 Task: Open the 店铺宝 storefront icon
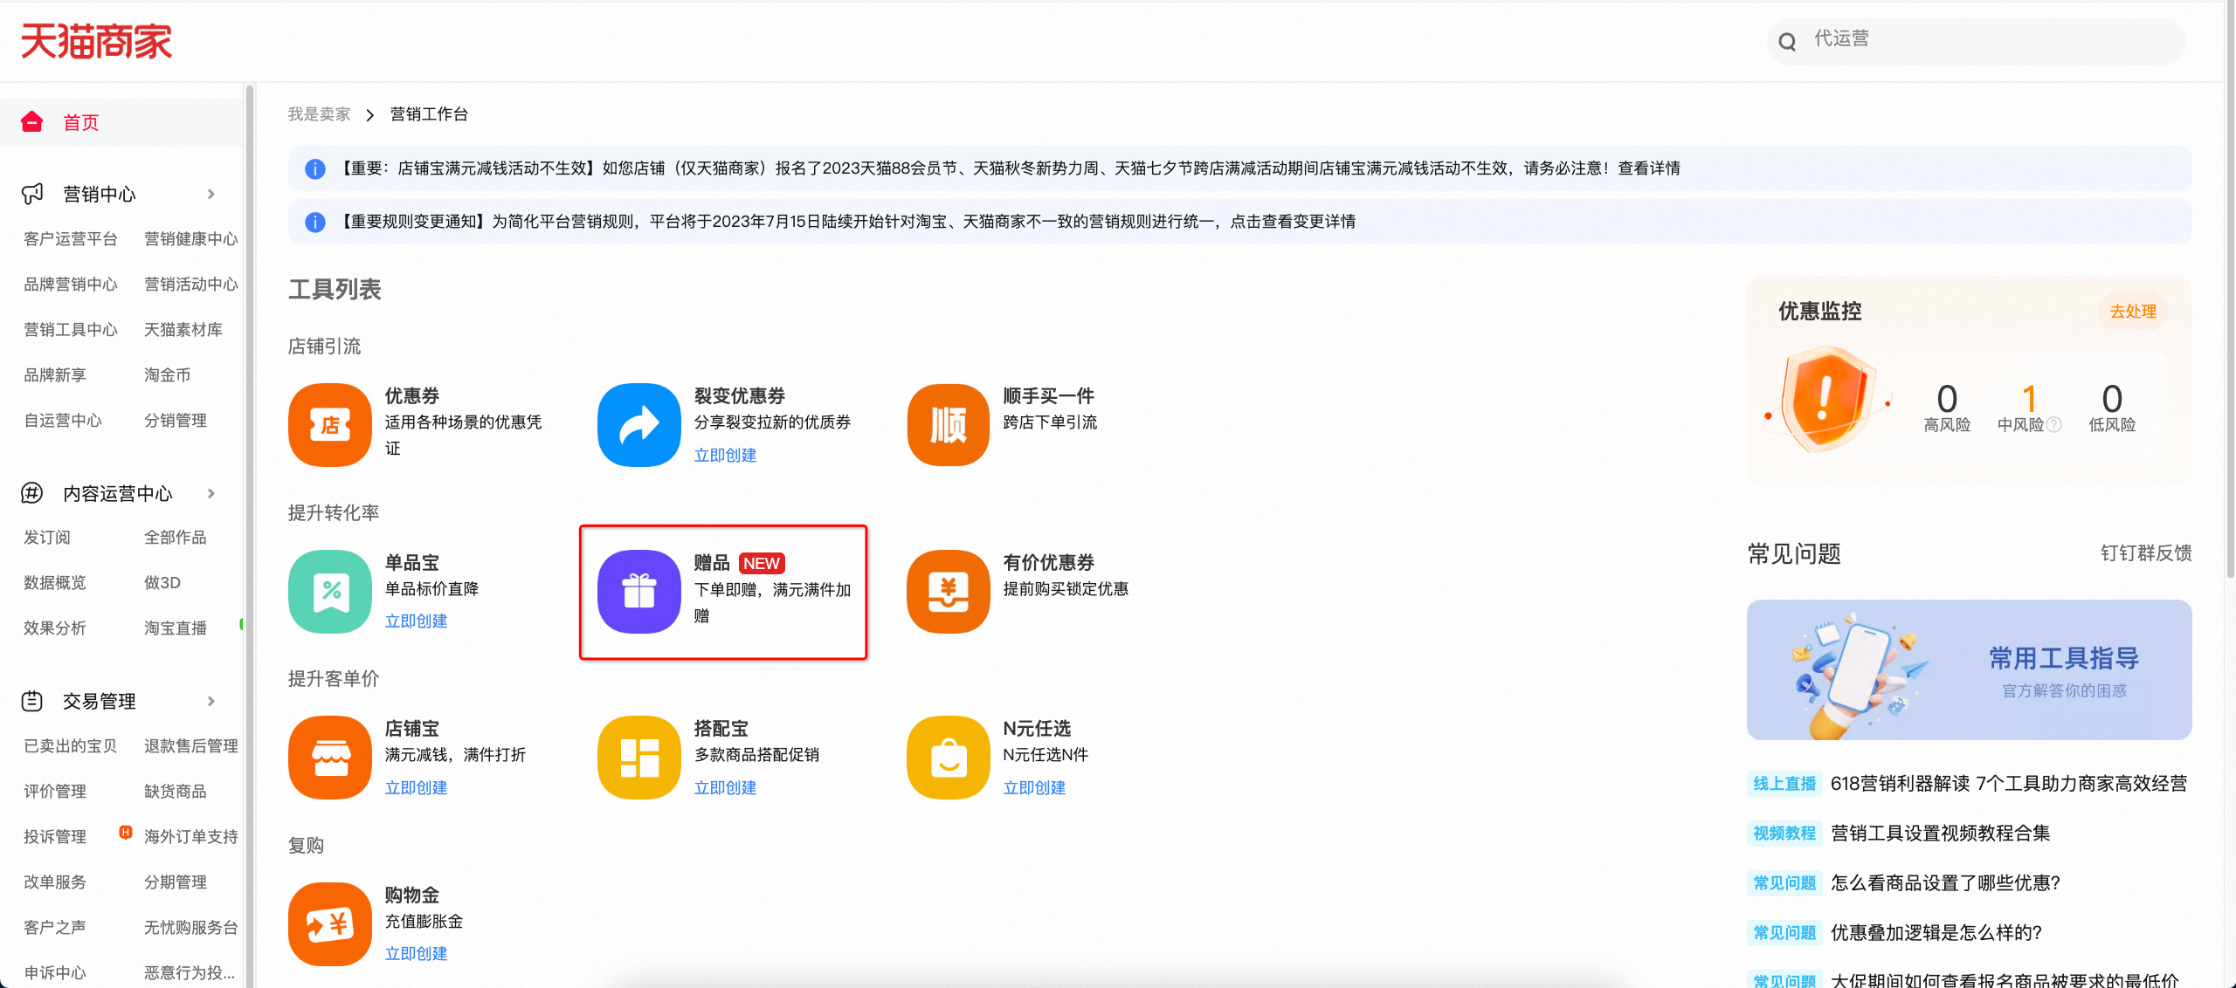pos(330,758)
